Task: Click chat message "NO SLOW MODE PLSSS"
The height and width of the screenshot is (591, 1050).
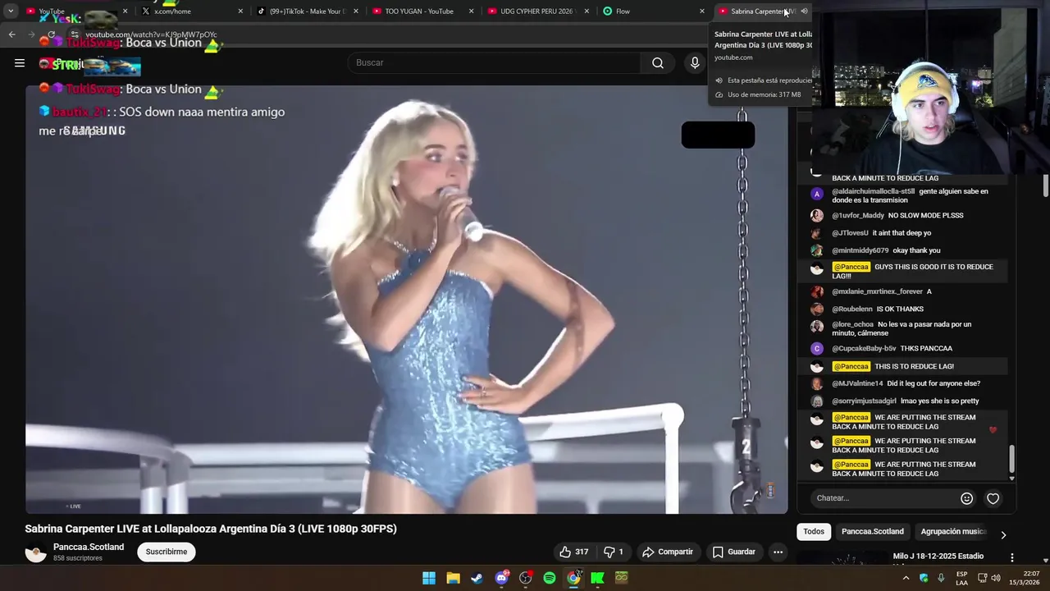Action: tap(926, 216)
